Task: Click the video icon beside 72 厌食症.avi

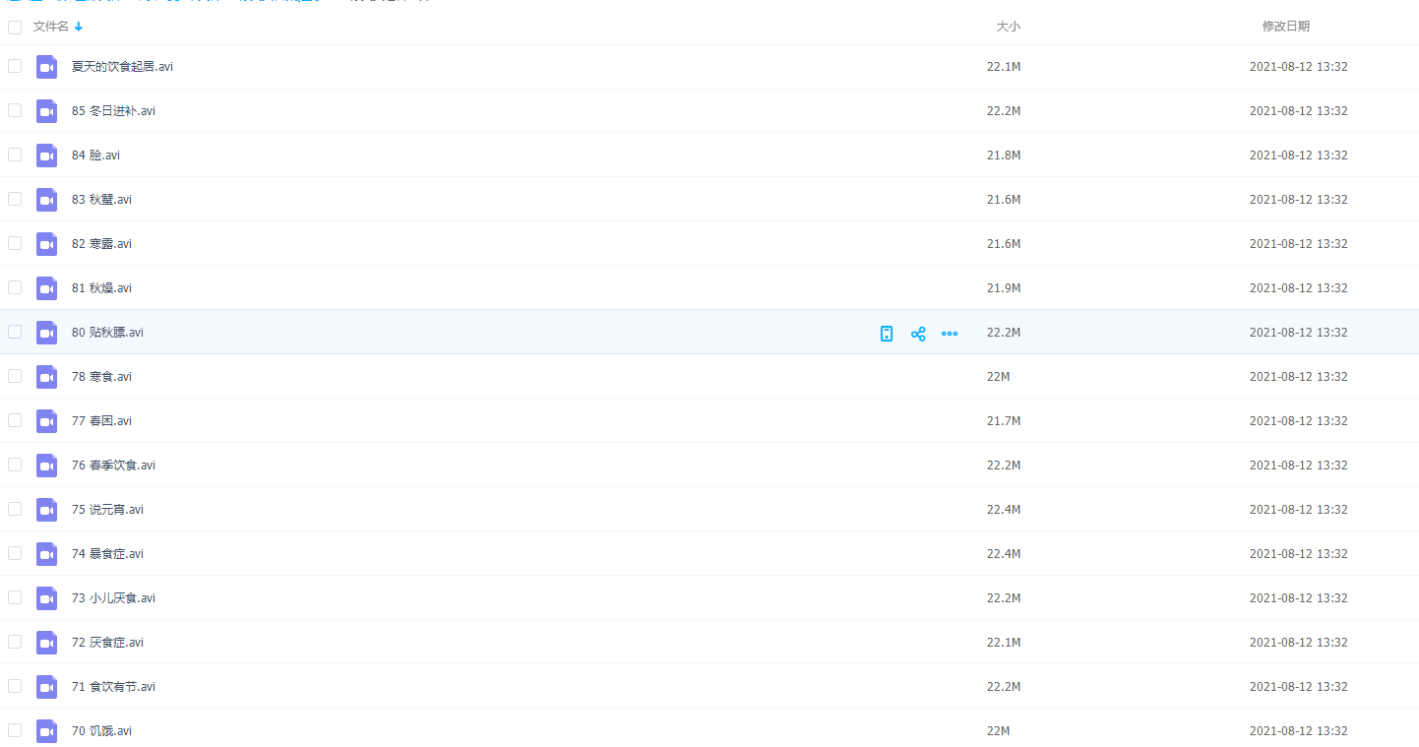Action: (46, 643)
